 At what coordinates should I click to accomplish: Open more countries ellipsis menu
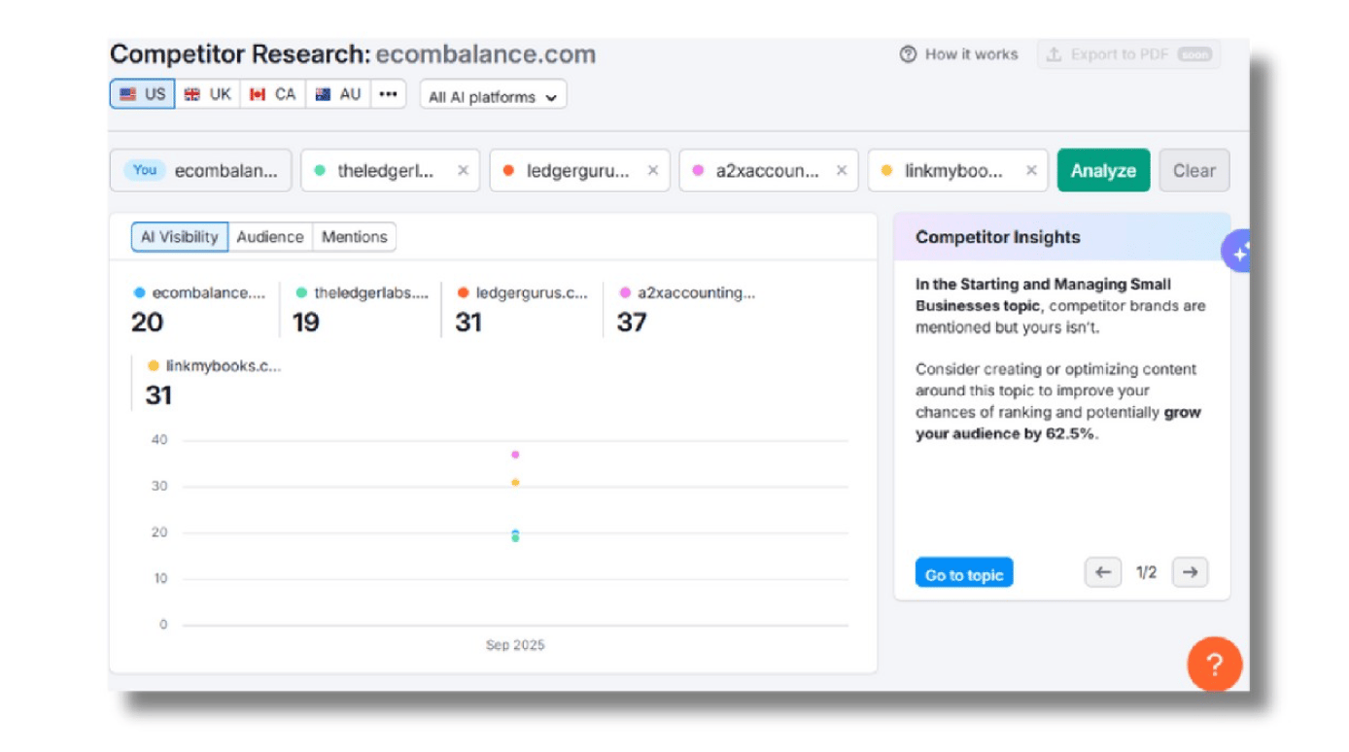388,94
